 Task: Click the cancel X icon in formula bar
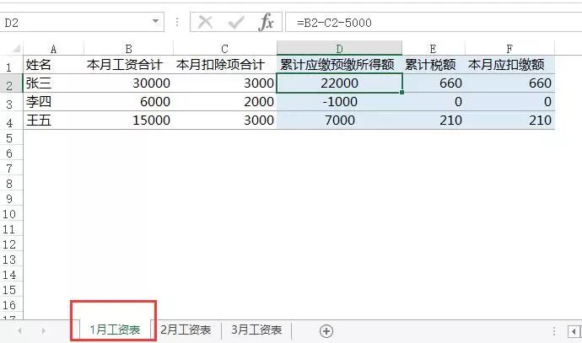(205, 22)
